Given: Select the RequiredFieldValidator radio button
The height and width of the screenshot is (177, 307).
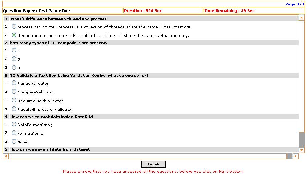Looking at the screenshot, I should tap(14, 100).
